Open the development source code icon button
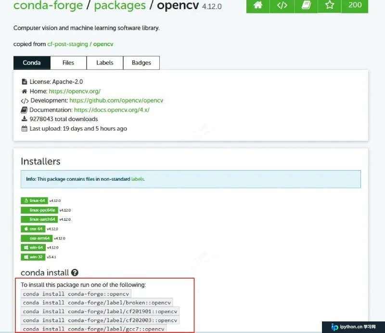Viewport: 385px width, 333px height. coord(282,5)
